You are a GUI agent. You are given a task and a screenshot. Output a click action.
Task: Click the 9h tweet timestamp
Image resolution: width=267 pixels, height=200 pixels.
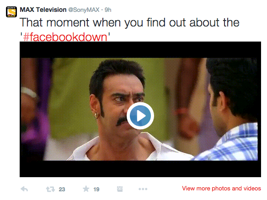pyautogui.click(x=108, y=10)
